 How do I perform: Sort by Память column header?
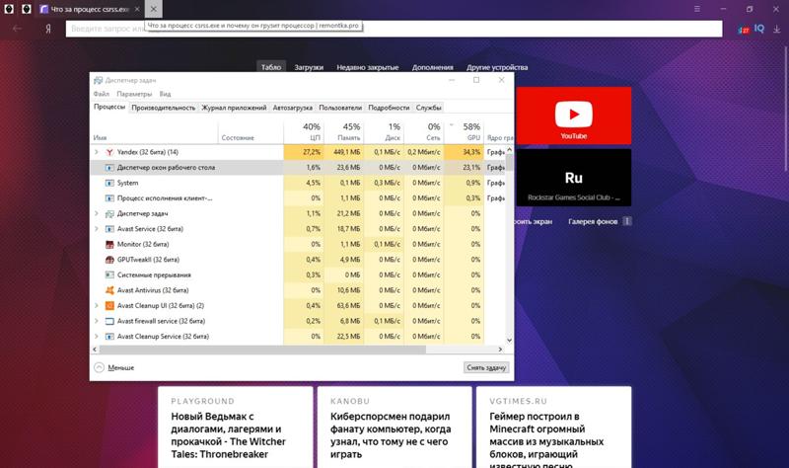click(344, 131)
